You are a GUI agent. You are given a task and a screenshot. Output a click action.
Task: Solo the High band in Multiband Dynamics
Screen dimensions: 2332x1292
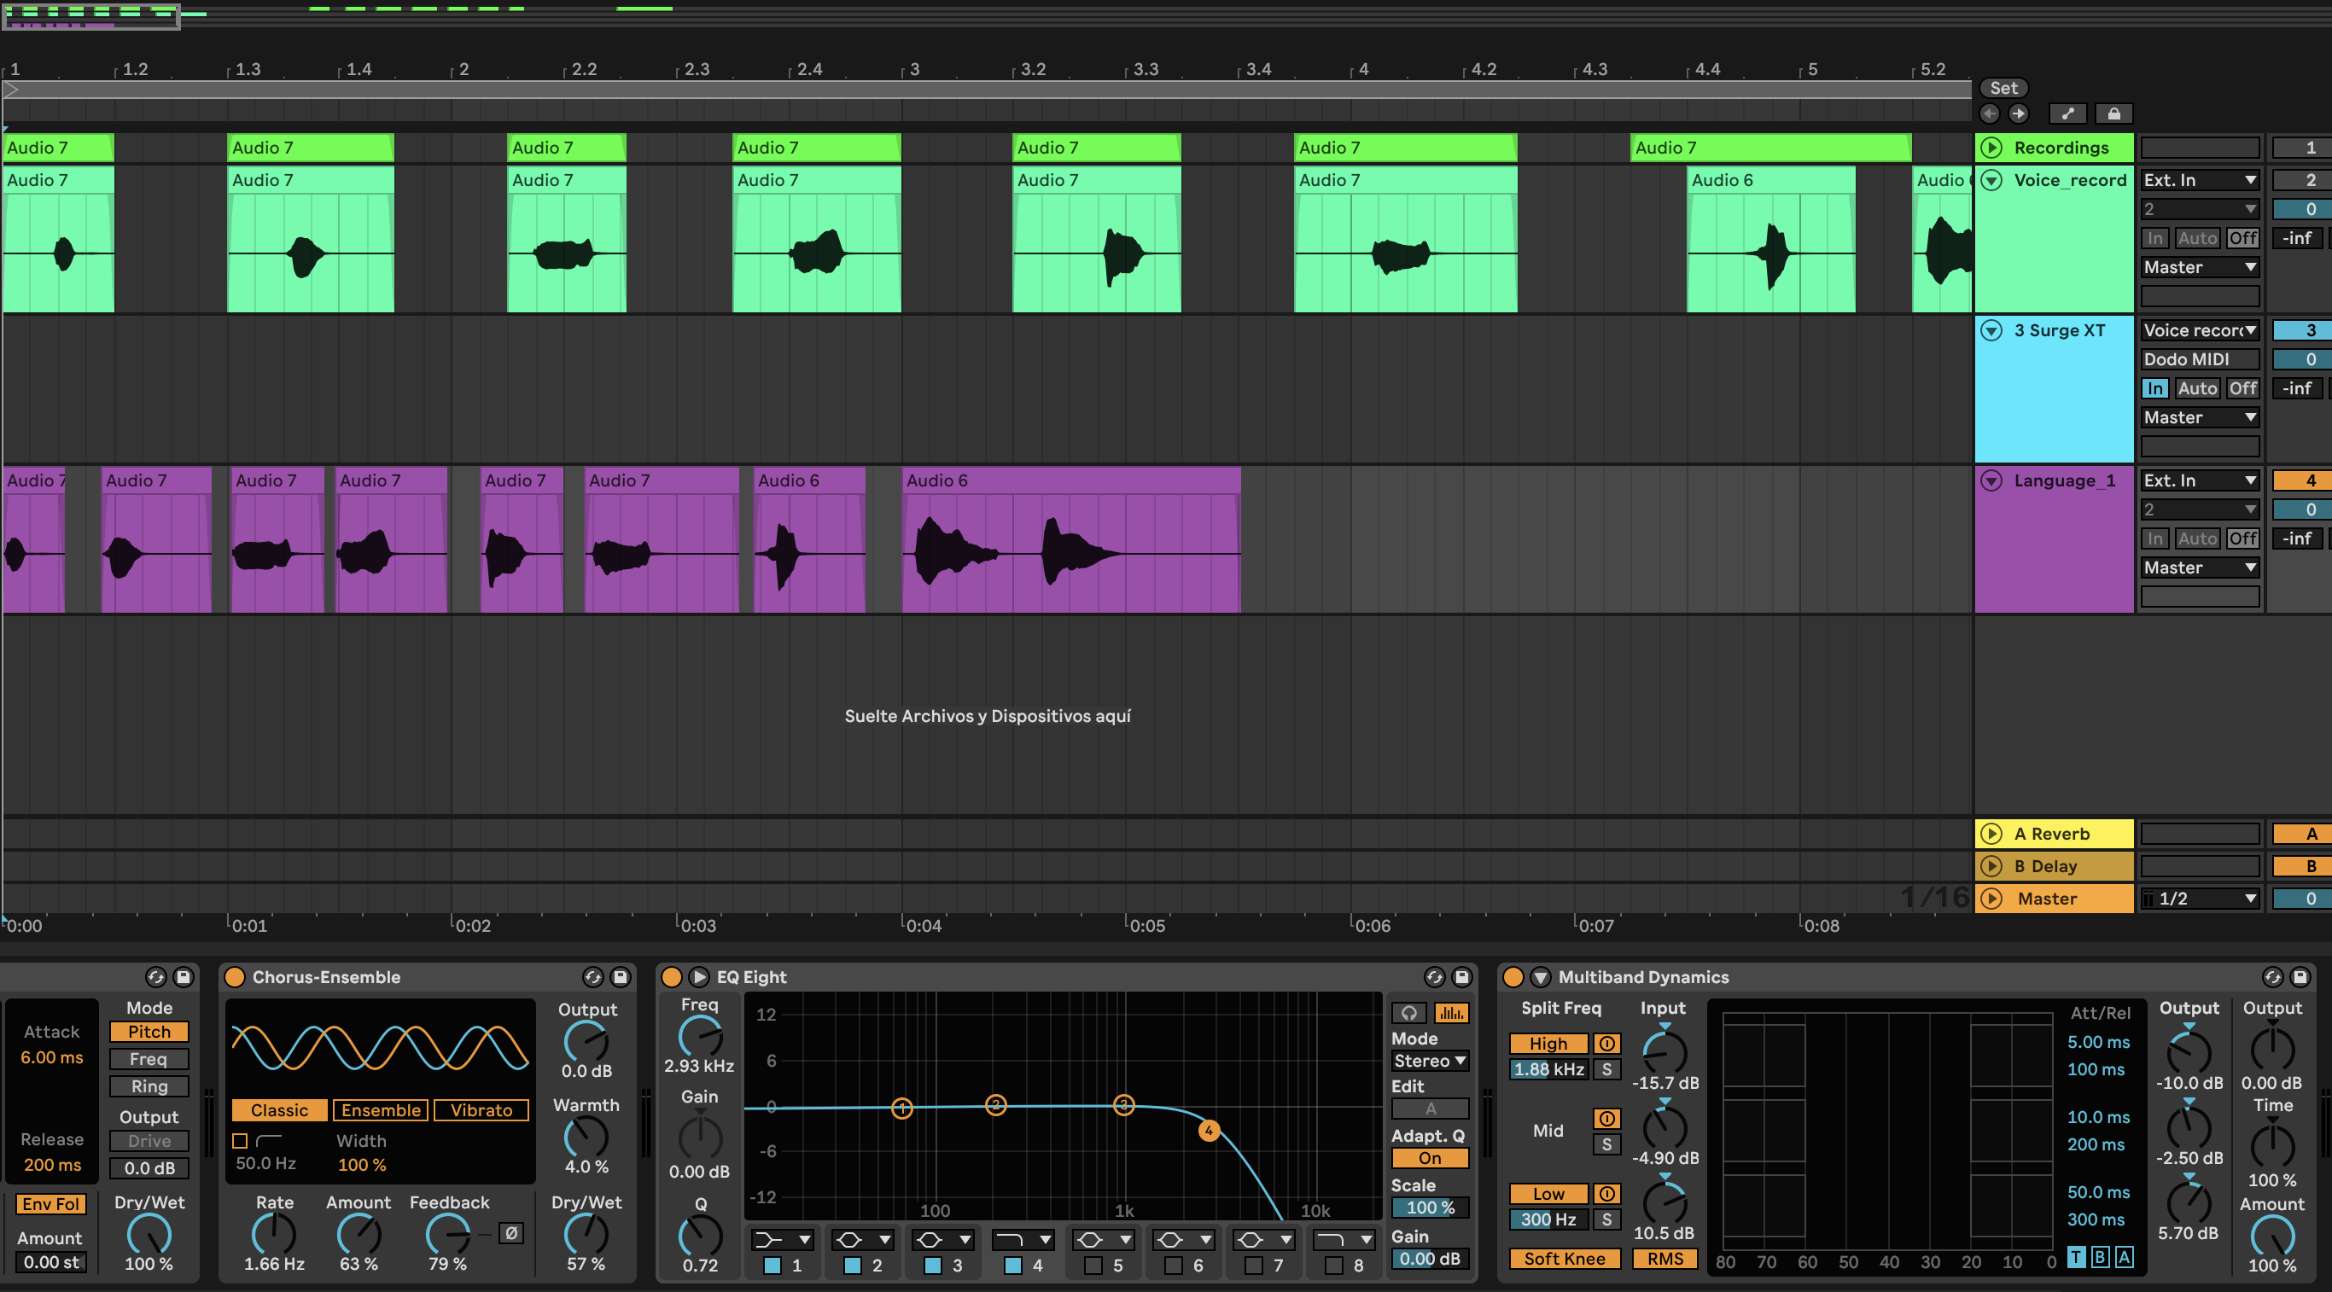click(x=1606, y=1069)
